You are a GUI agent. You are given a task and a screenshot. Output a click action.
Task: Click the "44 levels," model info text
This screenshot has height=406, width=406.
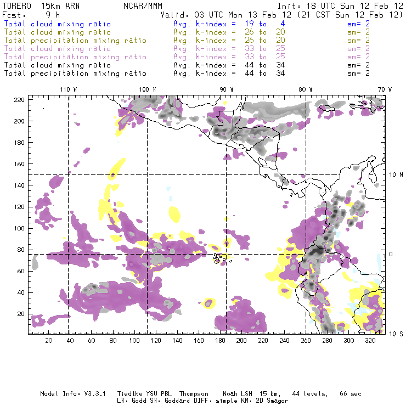[310, 394]
